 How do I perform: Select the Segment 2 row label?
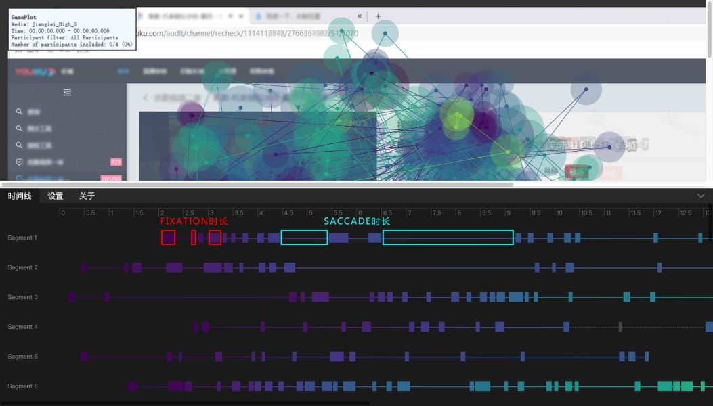tap(23, 267)
